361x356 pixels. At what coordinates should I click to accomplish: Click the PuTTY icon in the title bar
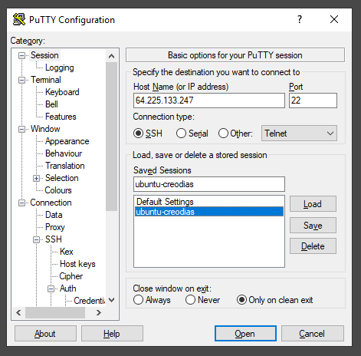coord(19,19)
